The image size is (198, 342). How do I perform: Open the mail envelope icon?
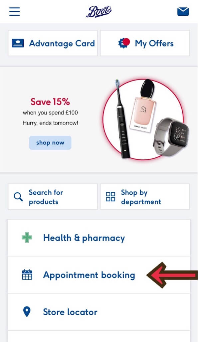[x=183, y=12]
